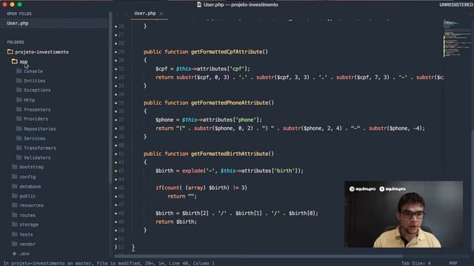Open the routes folder

[x=27, y=215]
